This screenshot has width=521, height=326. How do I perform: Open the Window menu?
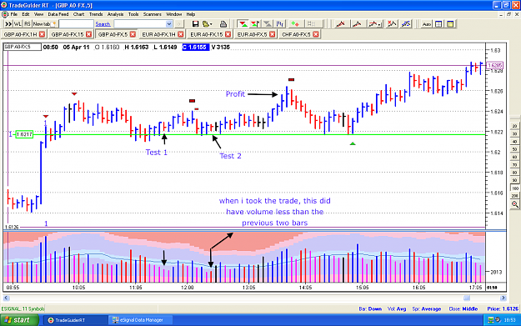click(x=173, y=14)
